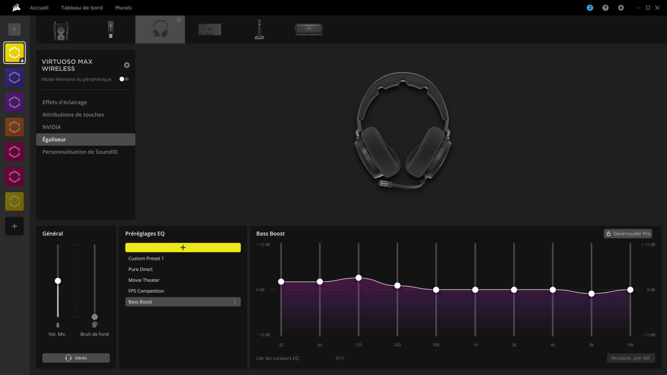Select the Movie Theater EQ preset
Viewport: 667px width, 375px height.
[x=183, y=280]
